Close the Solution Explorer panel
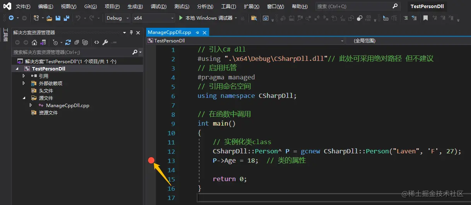The height and width of the screenshot is (205, 471). pos(138,33)
